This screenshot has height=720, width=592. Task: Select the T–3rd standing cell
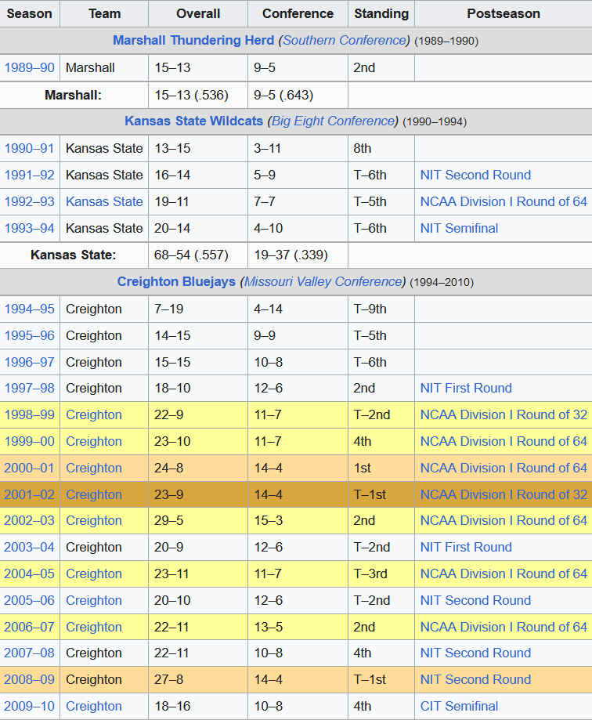381,574
